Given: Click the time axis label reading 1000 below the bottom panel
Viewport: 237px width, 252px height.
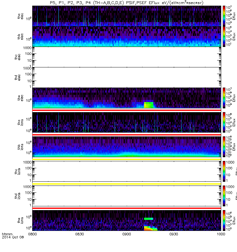Looking at the screenshot, I should pos(221,234).
